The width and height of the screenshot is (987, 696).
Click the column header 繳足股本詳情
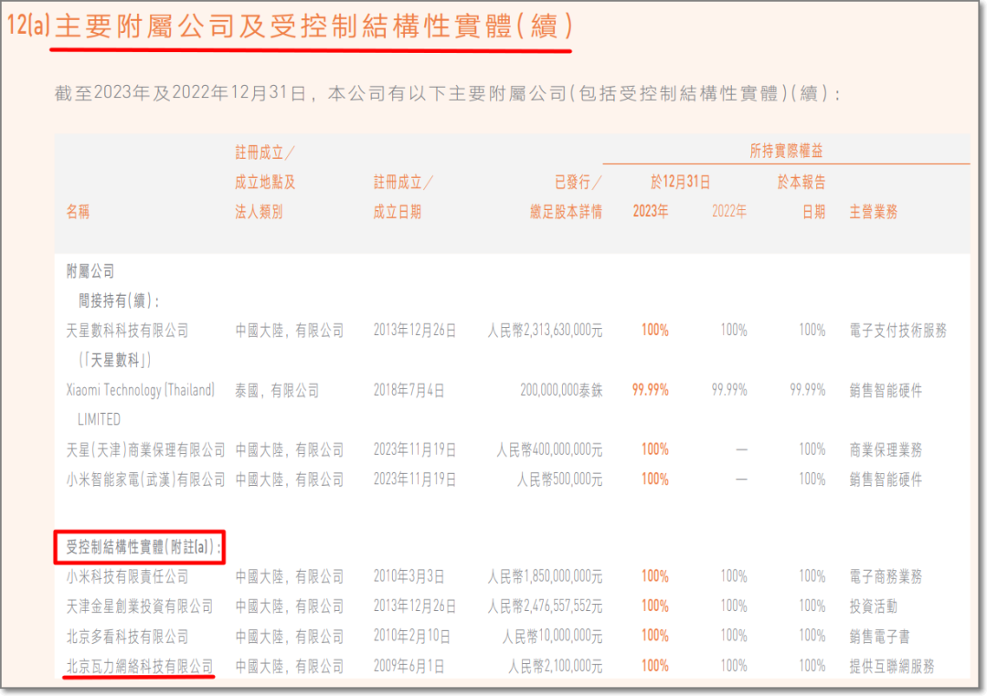point(566,211)
